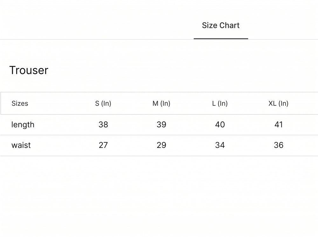Click the empty area below waist row
Screen dimensions: 318x237
(159, 196)
